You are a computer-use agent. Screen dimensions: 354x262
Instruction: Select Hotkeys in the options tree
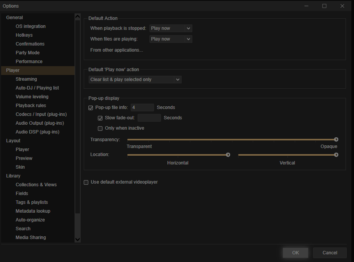pos(24,35)
